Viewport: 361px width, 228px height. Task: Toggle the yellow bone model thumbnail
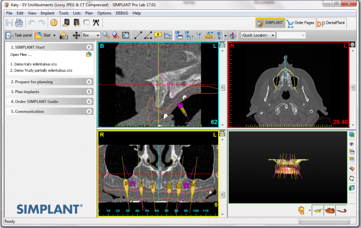pyautogui.click(x=318, y=211)
